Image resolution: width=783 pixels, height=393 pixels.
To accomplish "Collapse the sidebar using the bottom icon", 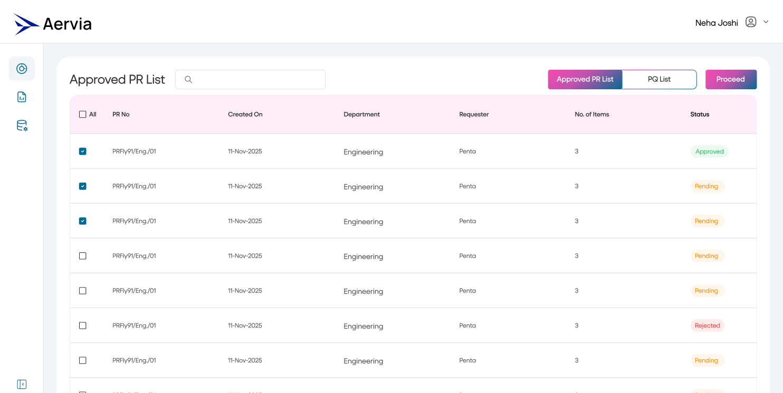I will [21, 384].
